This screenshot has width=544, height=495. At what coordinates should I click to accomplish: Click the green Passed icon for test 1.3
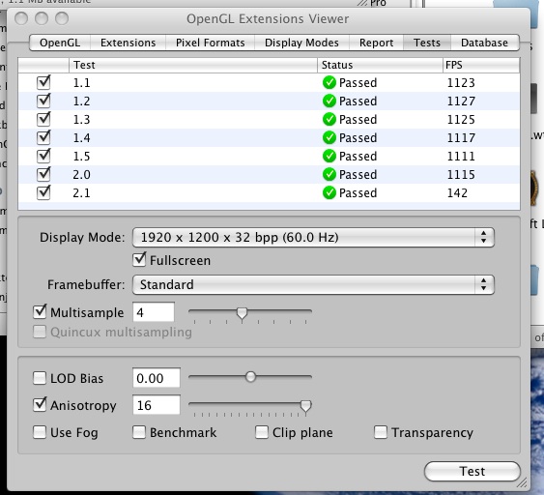click(329, 120)
